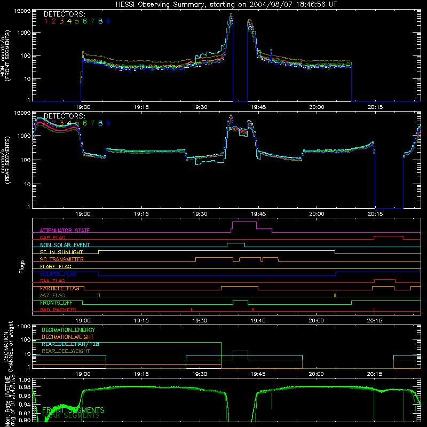427x427 pixels.
Task: Pick detector 6 in rear segments legend
Action: pos(85,123)
